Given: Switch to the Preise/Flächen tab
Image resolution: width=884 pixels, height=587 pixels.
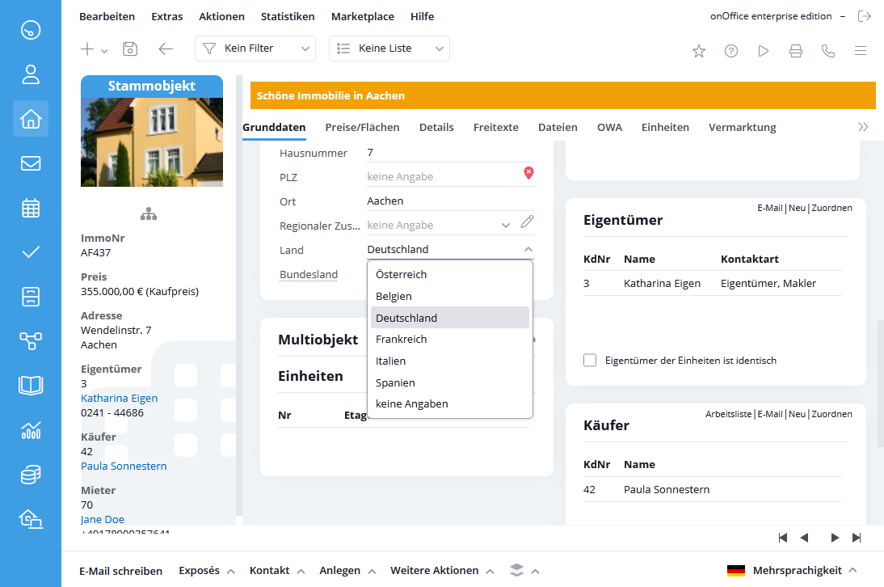Looking at the screenshot, I should [362, 128].
